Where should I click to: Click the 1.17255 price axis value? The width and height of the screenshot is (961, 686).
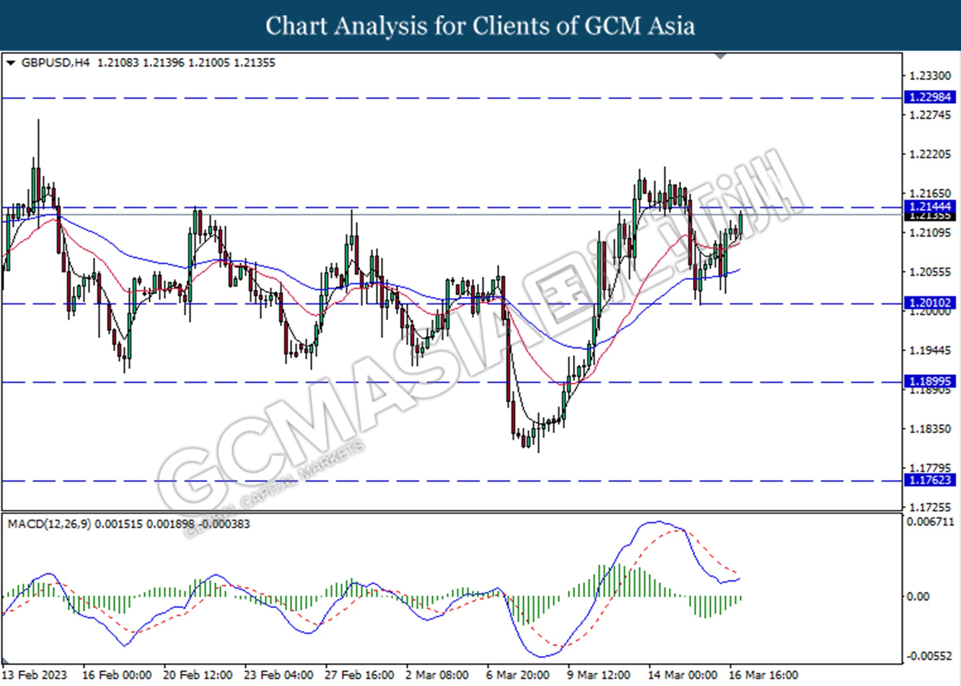click(x=930, y=507)
